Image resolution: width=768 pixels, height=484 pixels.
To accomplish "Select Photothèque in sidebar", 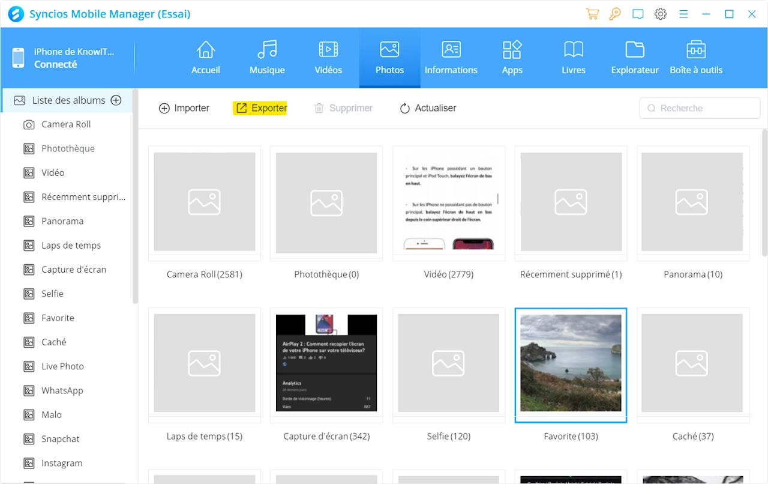I will tap(66, 148).
